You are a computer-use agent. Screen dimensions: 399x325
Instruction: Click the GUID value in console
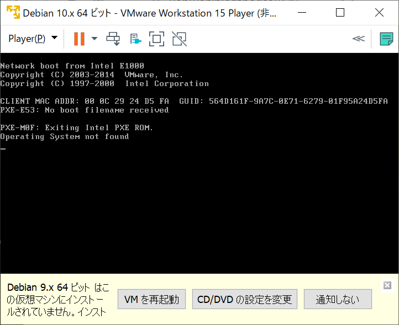298,101
